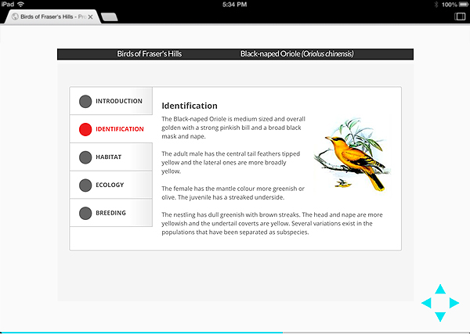470x335 pixels.
Task: Select the grey circle beside Ecology
Action: [85, 185]
